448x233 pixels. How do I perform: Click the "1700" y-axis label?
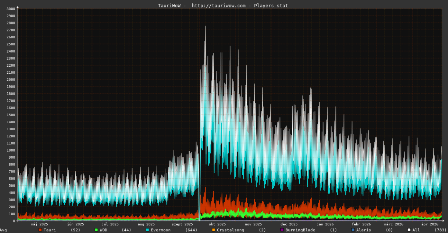pyautogui.click(x=11, y=101)
